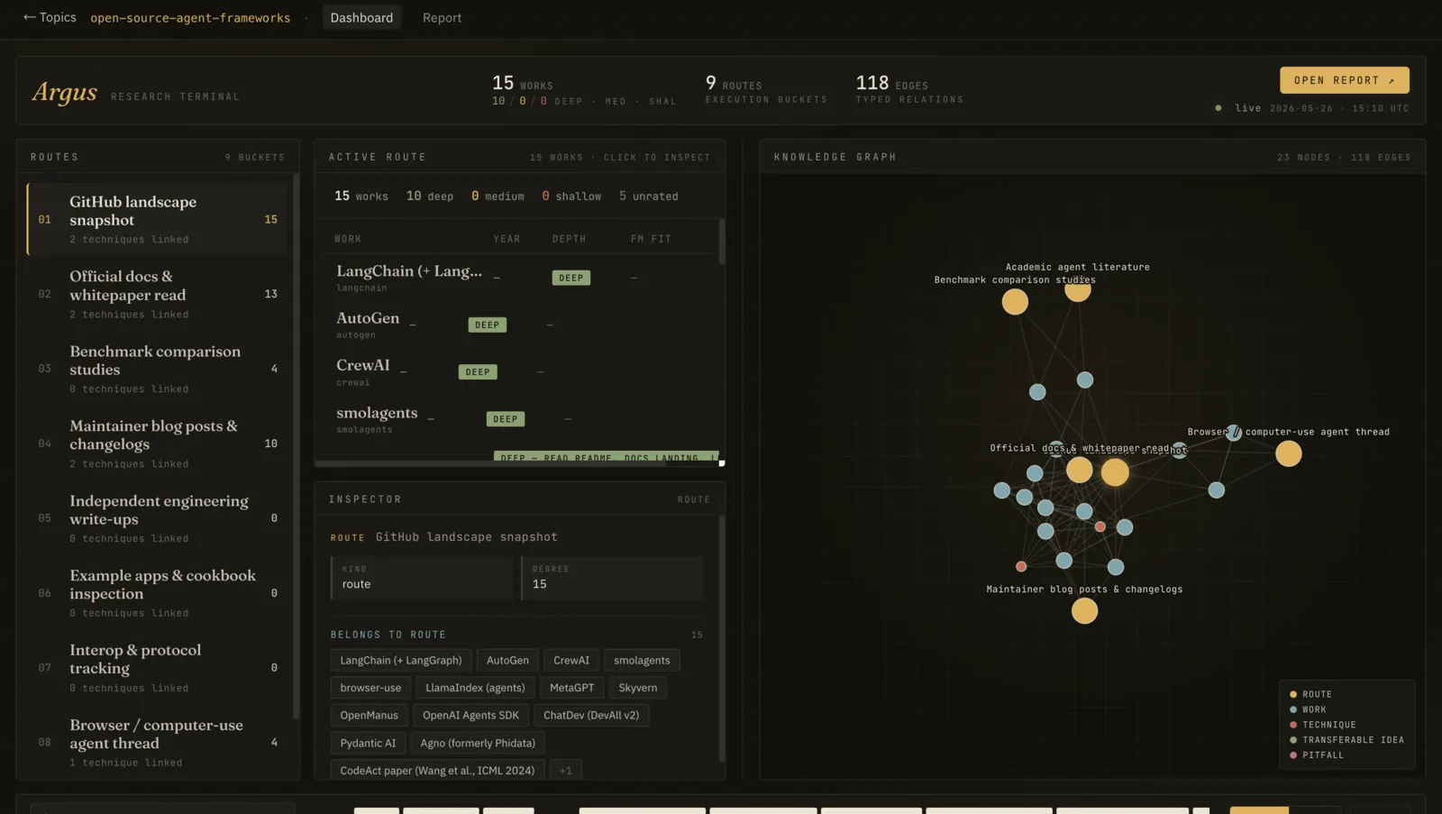
Task: Click the Routes panel scrollbar
Action: point(295,446)
